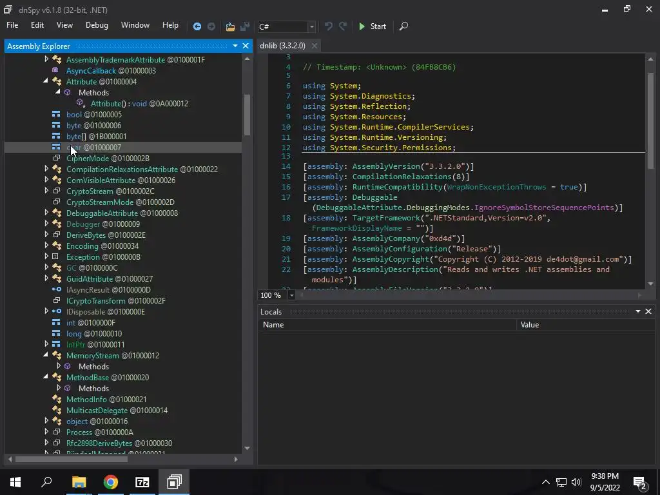Image resolution: width=660 pixels, height=495 pixels.
Task: Click MulticastDelegate class icon
Action: (x=57, y=410)
